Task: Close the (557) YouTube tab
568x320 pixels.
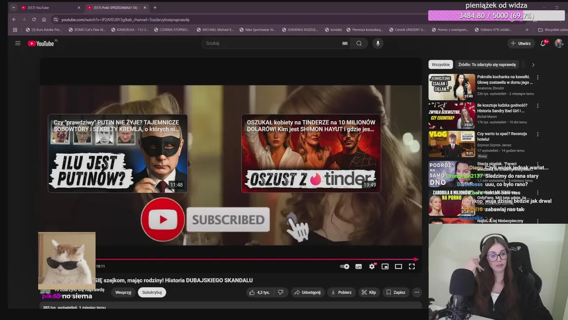Action: (79, 8)
